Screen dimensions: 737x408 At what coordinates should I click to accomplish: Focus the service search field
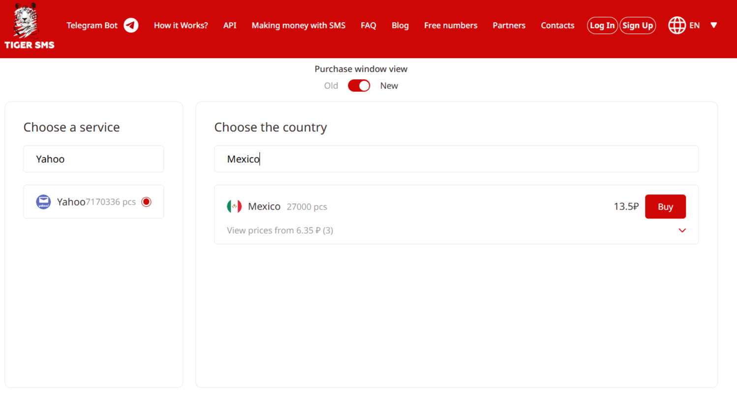(x=93, y=159)
